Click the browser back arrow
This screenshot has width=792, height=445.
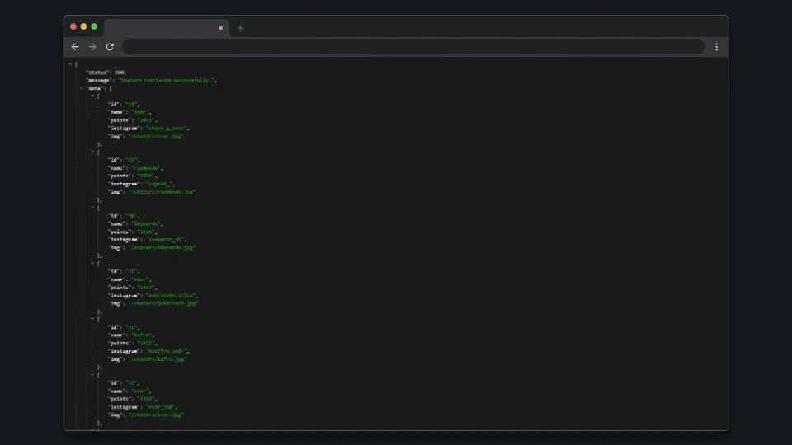75,47
